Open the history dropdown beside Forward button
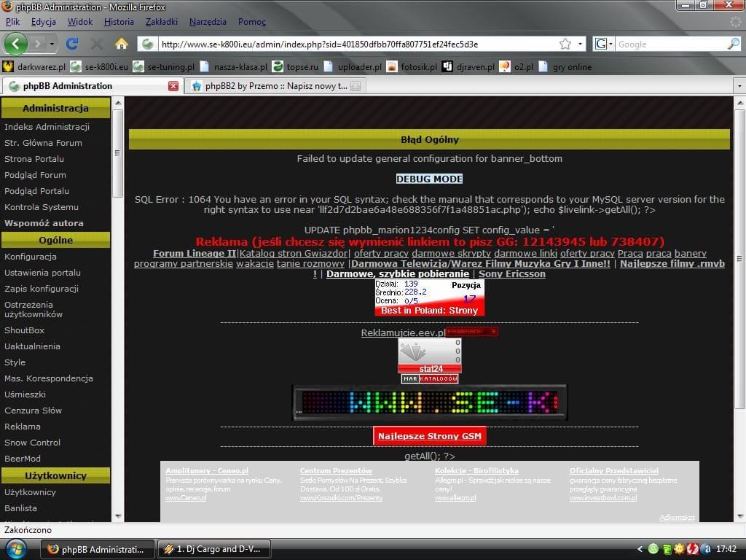This screenshot has height=560, width=746. coord(52,44)
